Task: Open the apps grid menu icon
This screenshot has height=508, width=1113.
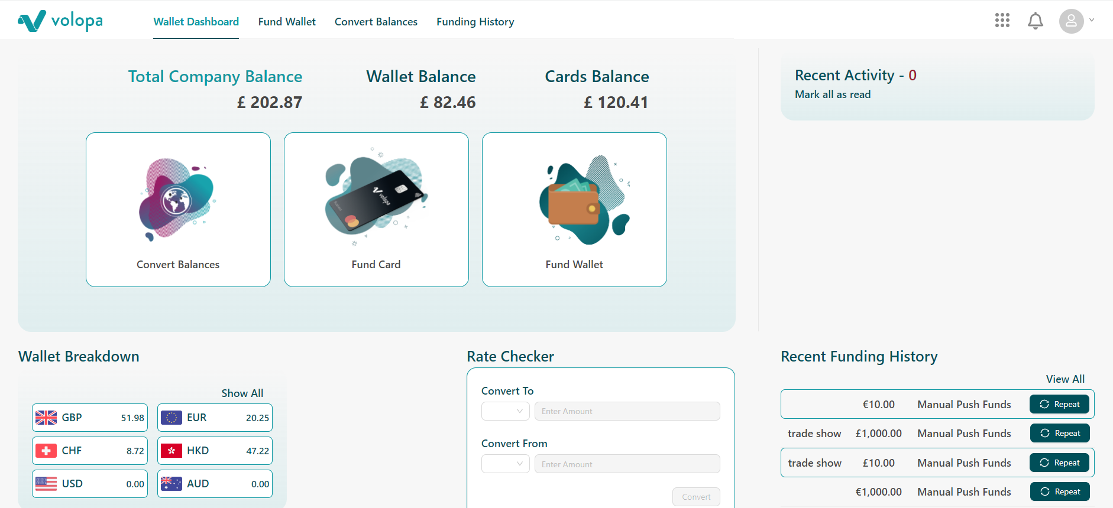Action: point(1002,21)
